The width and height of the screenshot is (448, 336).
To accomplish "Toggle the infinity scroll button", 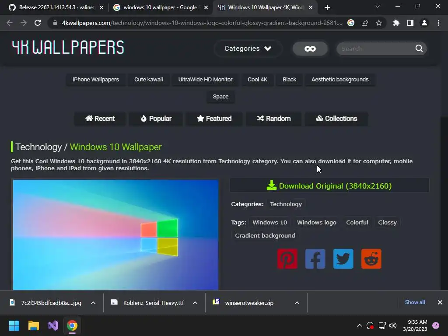I will 310,49.
